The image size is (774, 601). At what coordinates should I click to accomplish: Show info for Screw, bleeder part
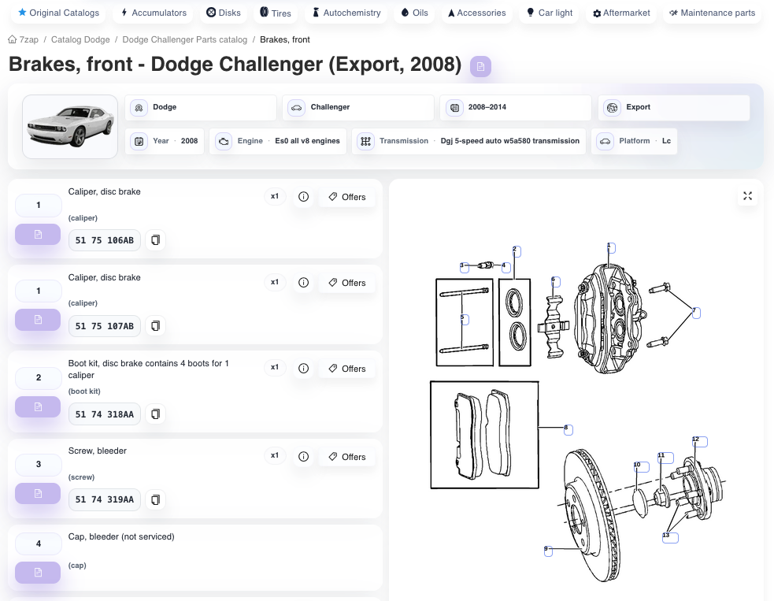tap(303, 456)
